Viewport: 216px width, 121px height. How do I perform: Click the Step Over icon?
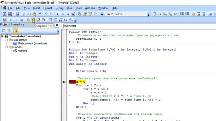click(38, 20)
